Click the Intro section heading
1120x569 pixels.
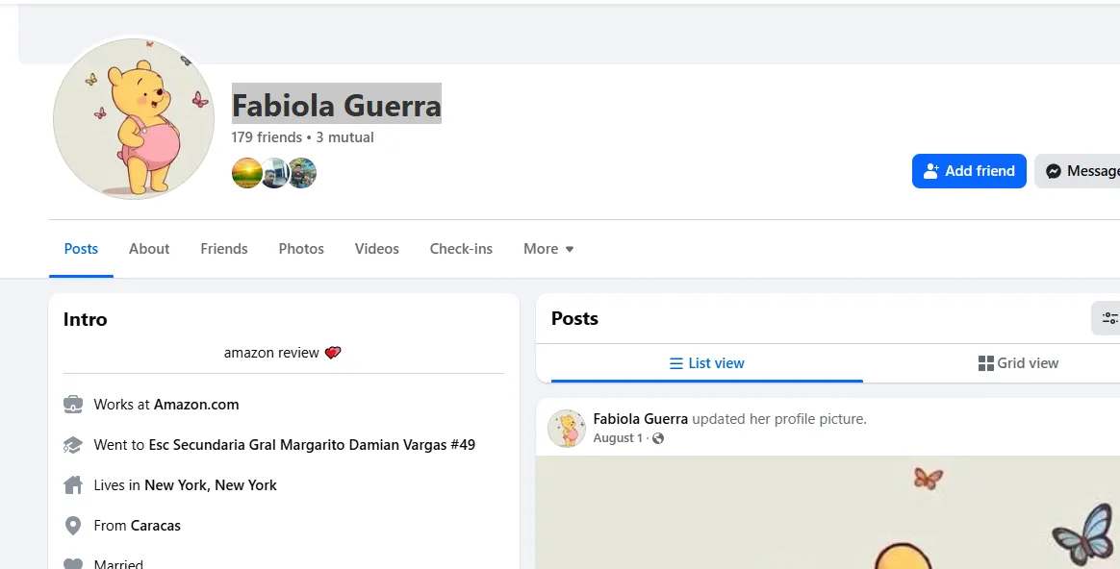pyautogui.click(x=85, y=319)
